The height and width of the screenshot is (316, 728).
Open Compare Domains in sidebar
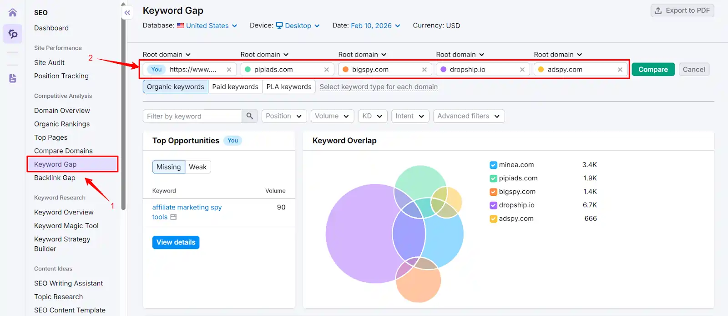[63, 151]
